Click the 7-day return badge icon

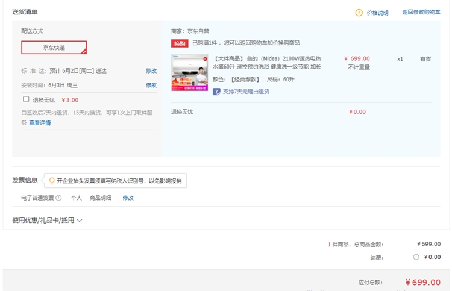pos(216,92)
